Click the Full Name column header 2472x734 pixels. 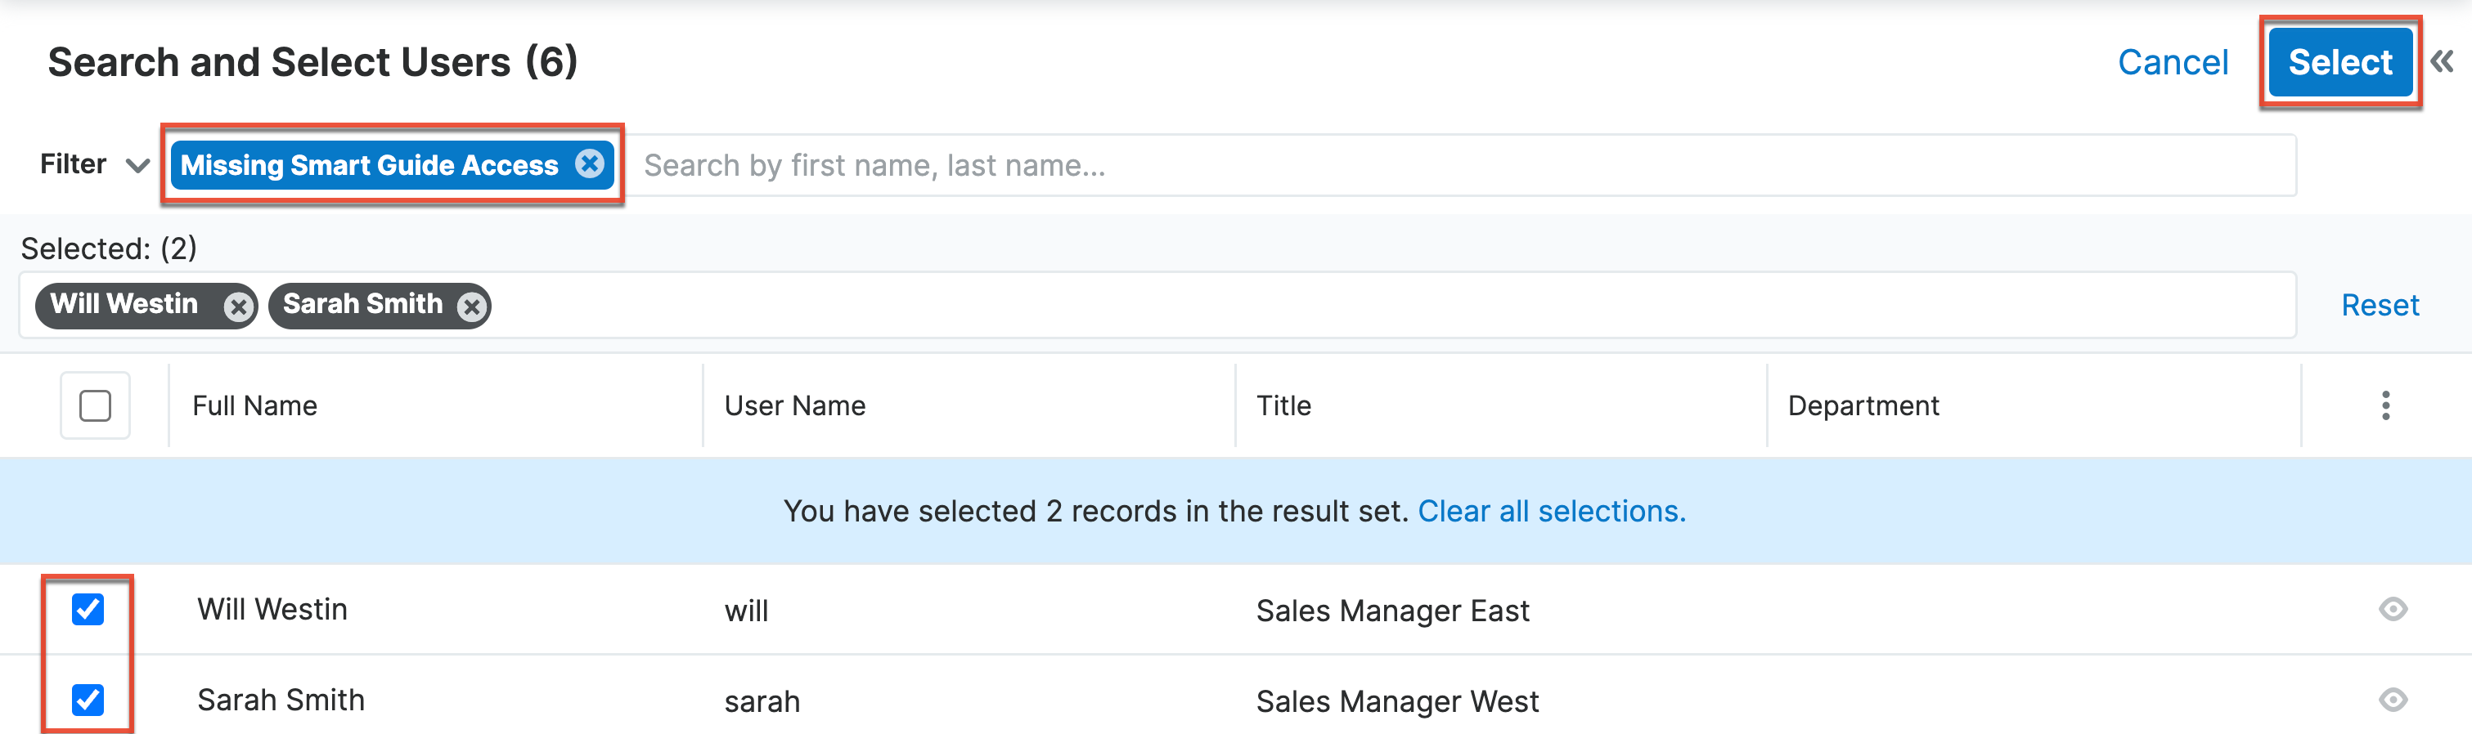(x=254, y=405)
